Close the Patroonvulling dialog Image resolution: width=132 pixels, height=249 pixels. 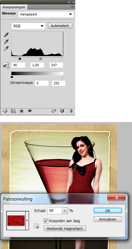117,197
